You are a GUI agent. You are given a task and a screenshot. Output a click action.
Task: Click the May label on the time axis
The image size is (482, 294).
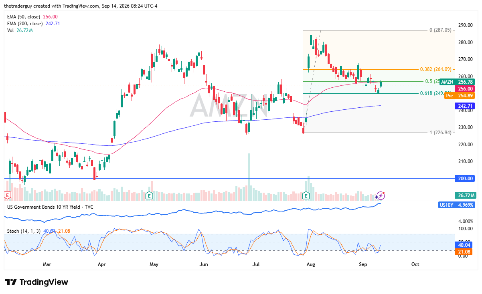point(154,264)
